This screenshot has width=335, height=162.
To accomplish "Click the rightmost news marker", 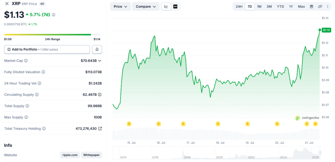I will click(x=315, y=123).
